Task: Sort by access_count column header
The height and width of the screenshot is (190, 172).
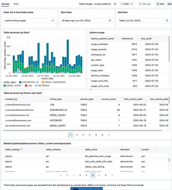Action: coord(108,99)
